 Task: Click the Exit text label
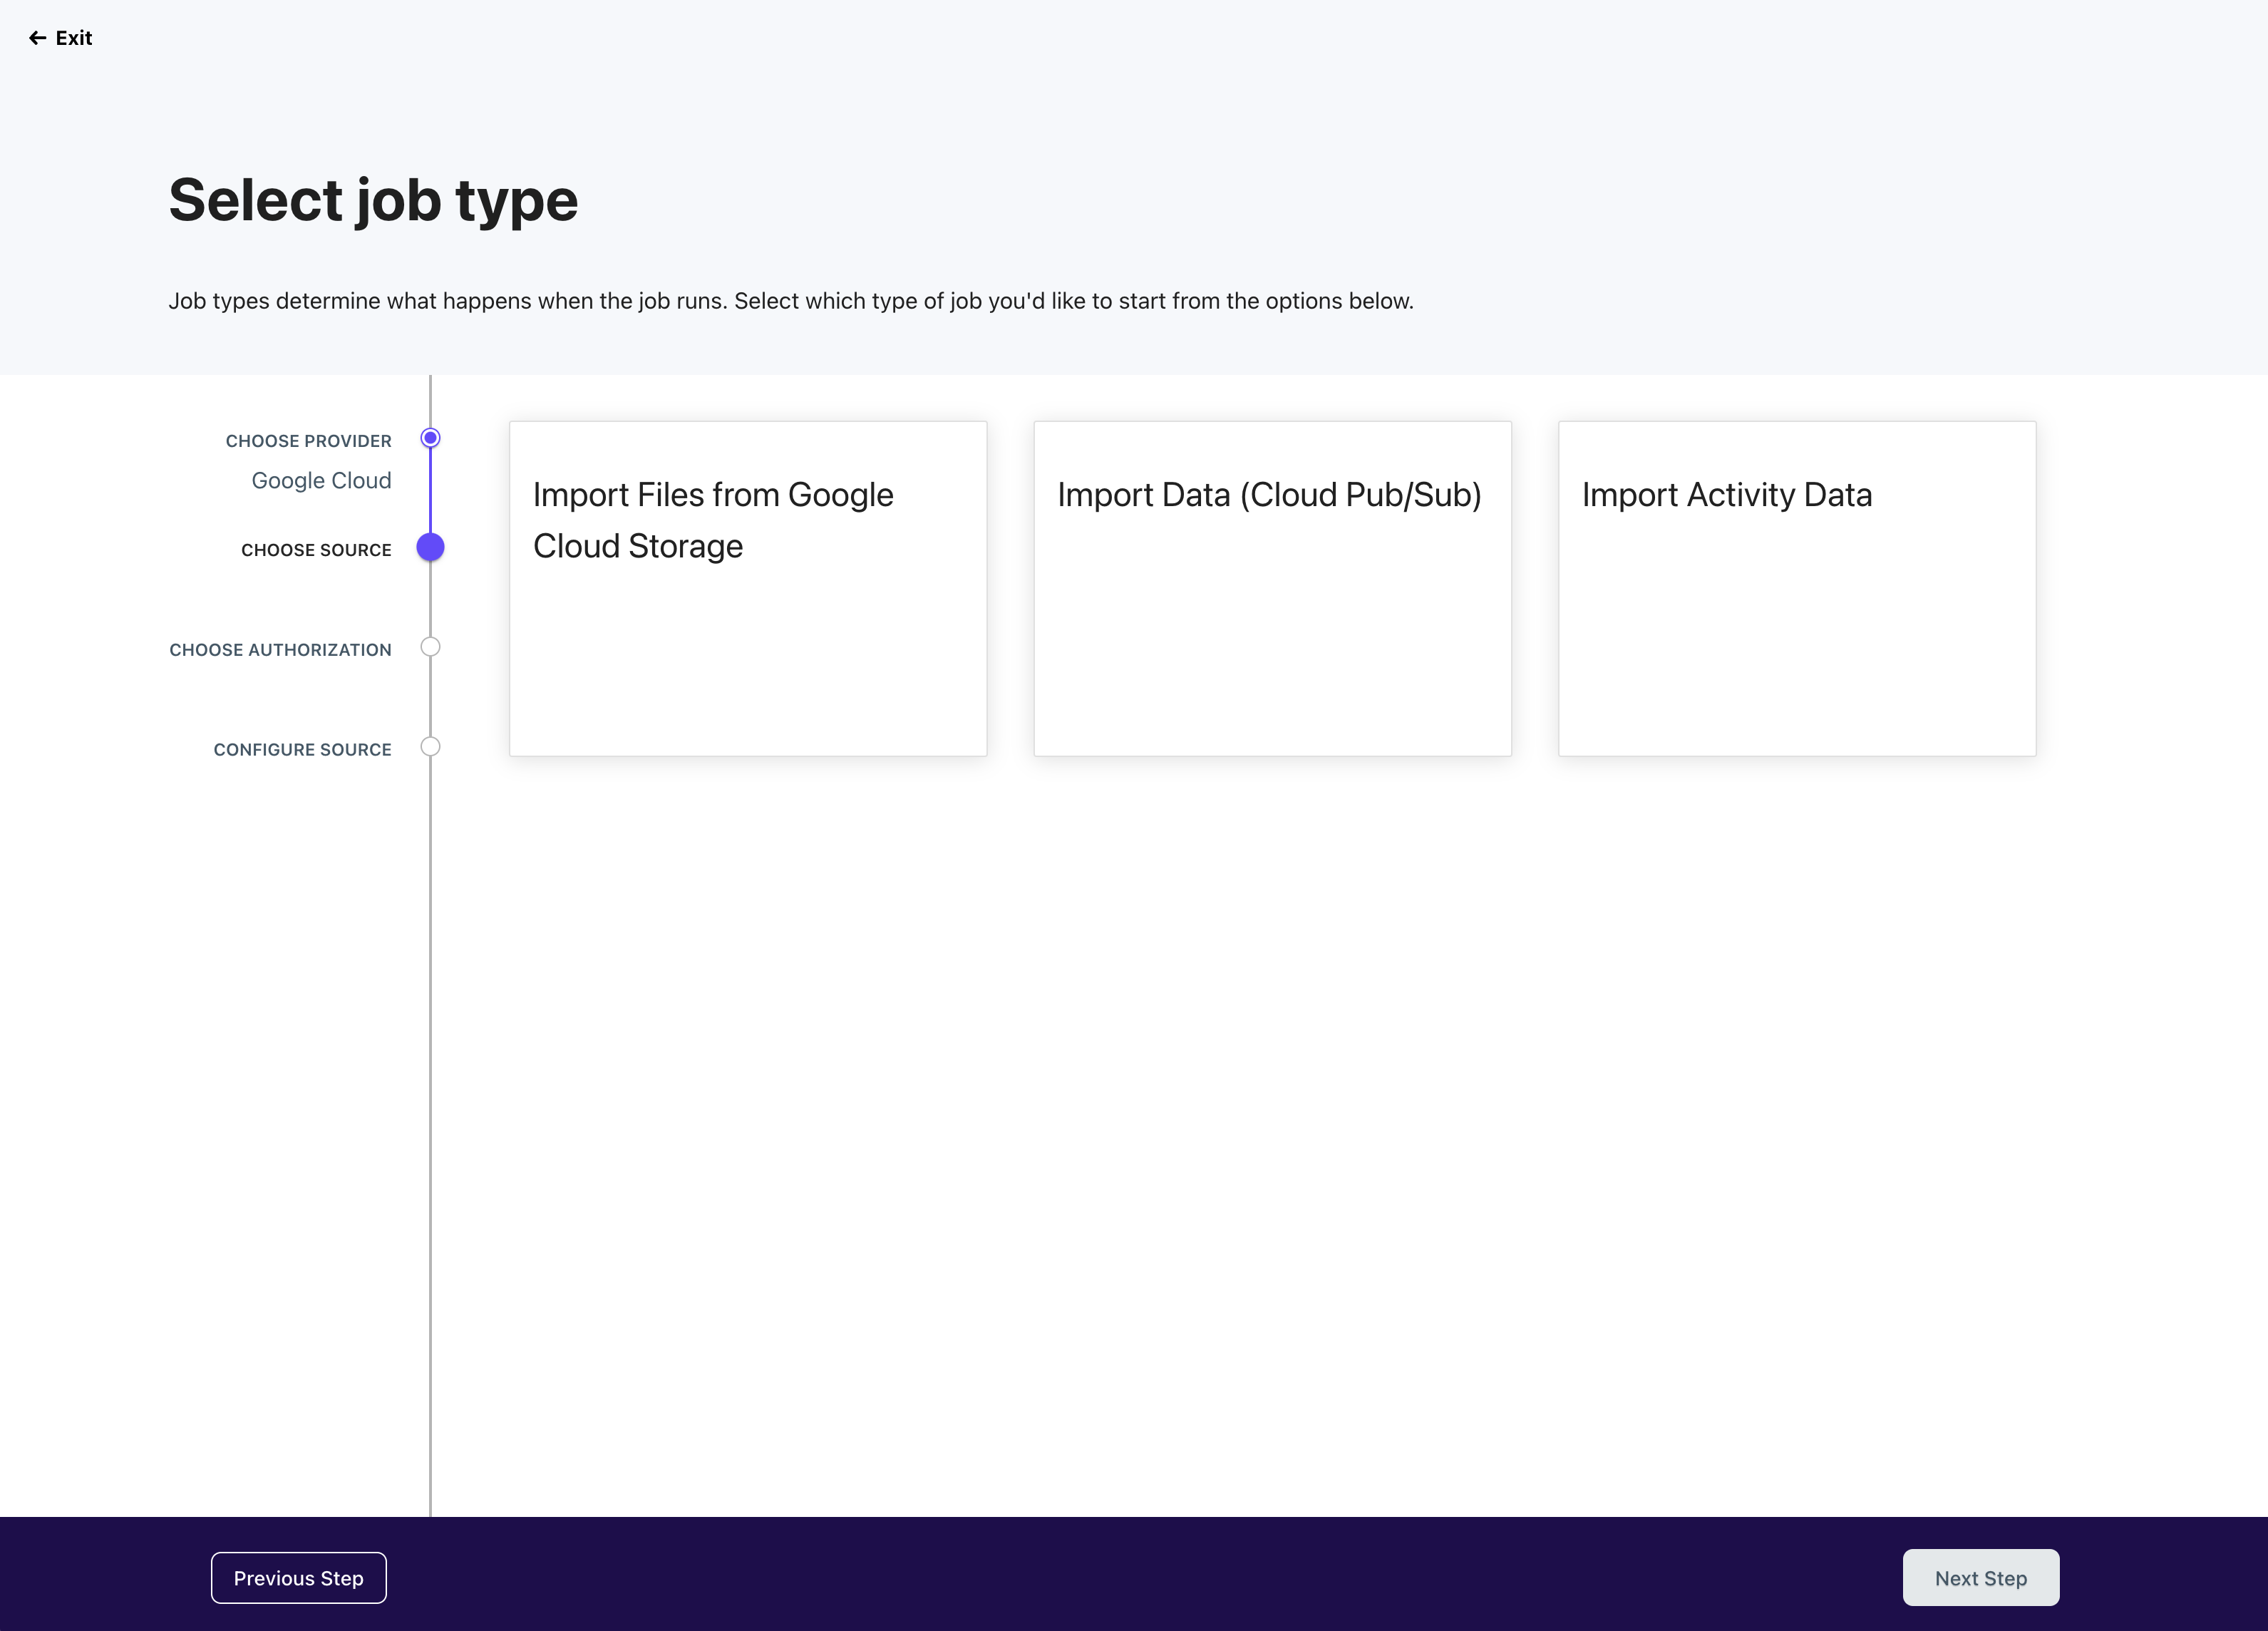pos(74,38)
